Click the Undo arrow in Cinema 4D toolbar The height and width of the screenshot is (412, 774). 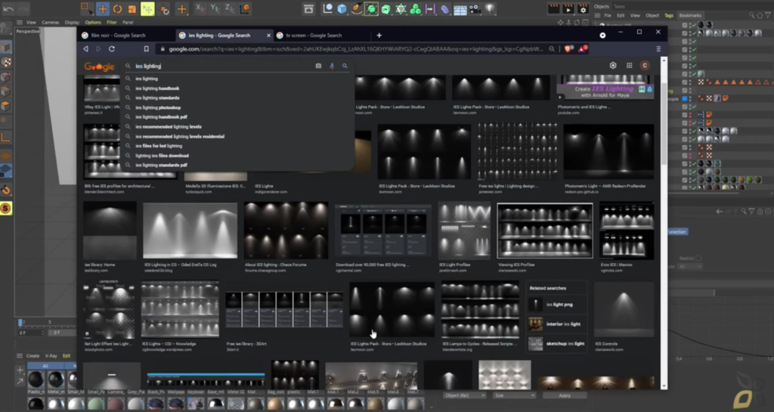coord(8,8)
